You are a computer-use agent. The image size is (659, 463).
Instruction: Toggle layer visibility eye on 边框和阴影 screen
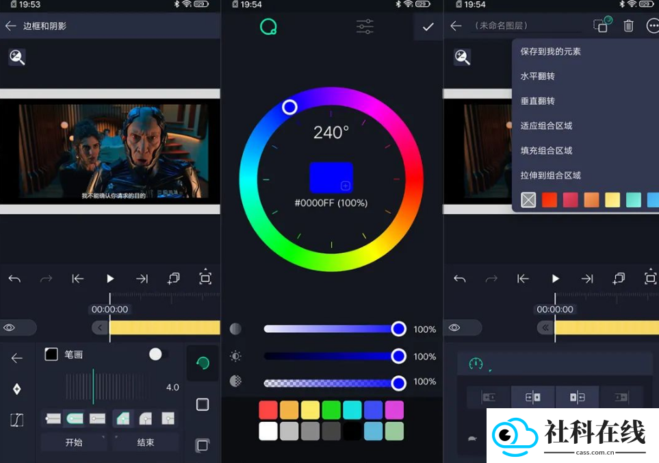point(10,327)
